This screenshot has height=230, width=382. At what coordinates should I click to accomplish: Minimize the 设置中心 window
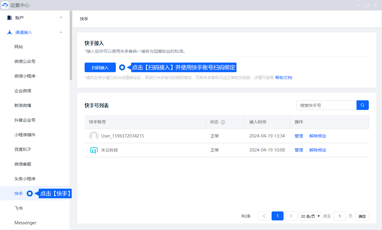pyautogui.click(x=358, y=5)
